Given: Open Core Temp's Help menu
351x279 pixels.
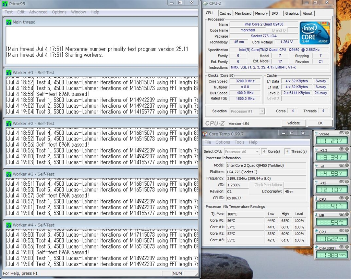Looking at the screenshot, I should click(253, 142).
